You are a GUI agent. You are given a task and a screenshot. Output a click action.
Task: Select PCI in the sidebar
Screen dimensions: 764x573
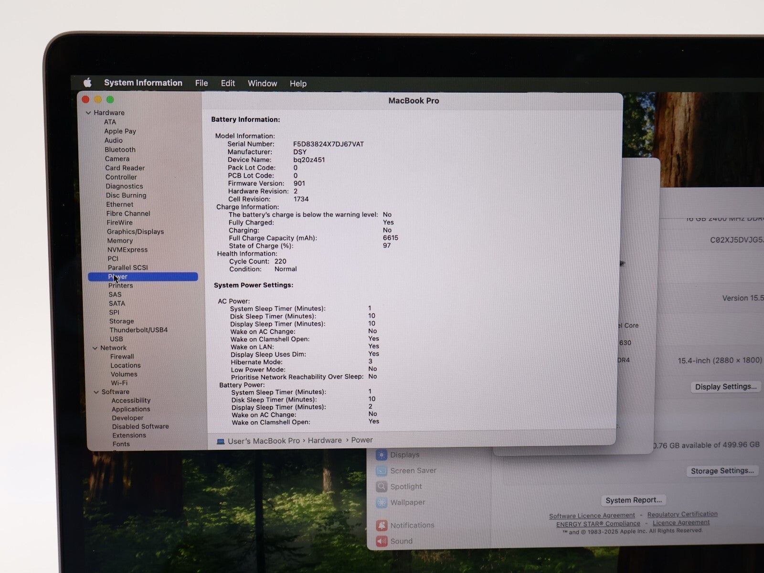[113, 258]
